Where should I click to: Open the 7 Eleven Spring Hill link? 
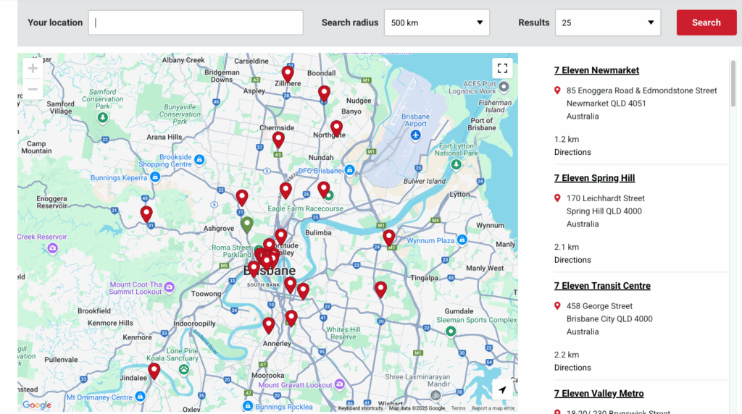point(594,178)
